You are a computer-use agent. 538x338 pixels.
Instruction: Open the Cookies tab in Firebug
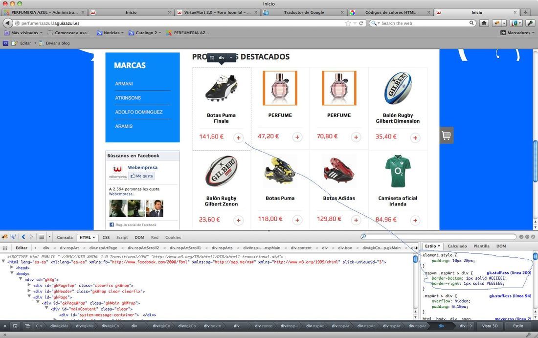[173, 237]
